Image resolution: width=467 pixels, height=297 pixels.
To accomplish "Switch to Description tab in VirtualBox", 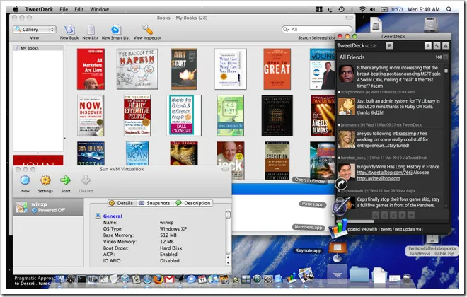I will tap(193, 203).
